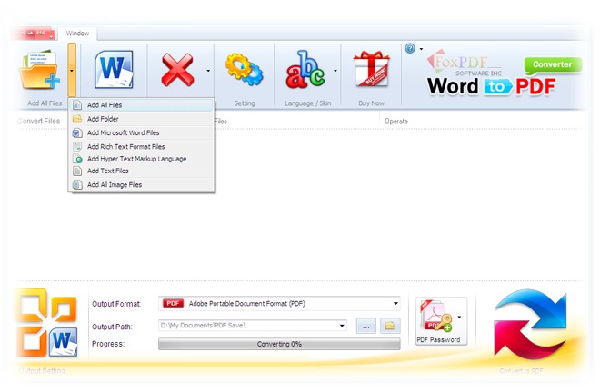Screen dimensions: 600x391
Task: Click the abc Language / Skin icon
Action: pos(305,70)
